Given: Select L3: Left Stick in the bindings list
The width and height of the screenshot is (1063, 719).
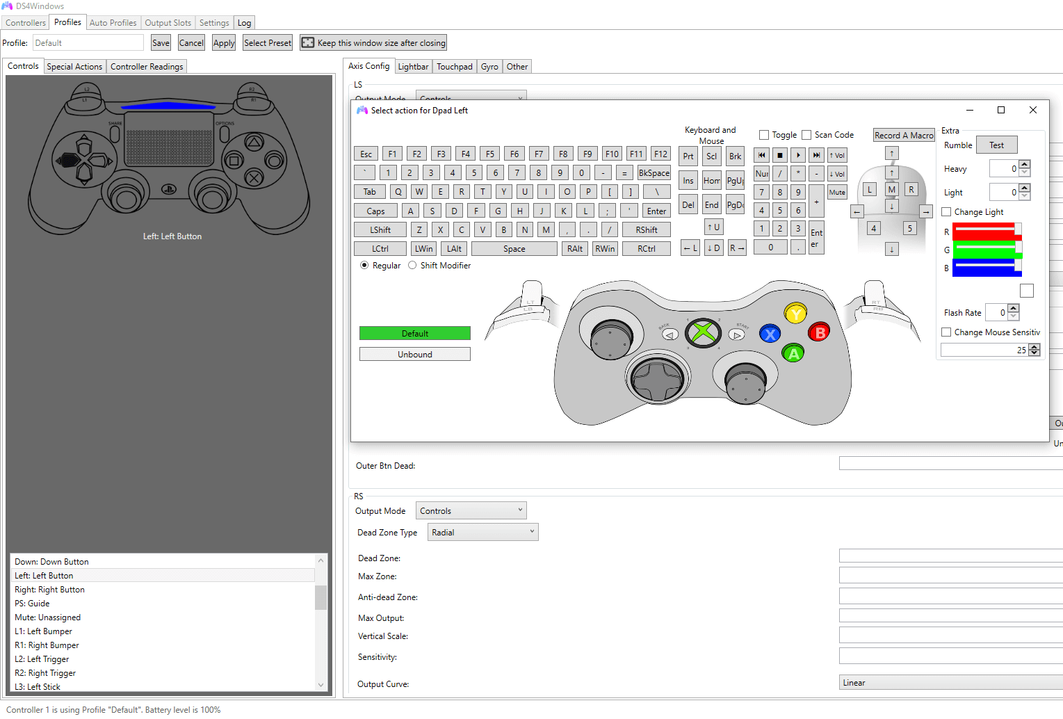Looking at the screenshot, I should coord(38,686).
